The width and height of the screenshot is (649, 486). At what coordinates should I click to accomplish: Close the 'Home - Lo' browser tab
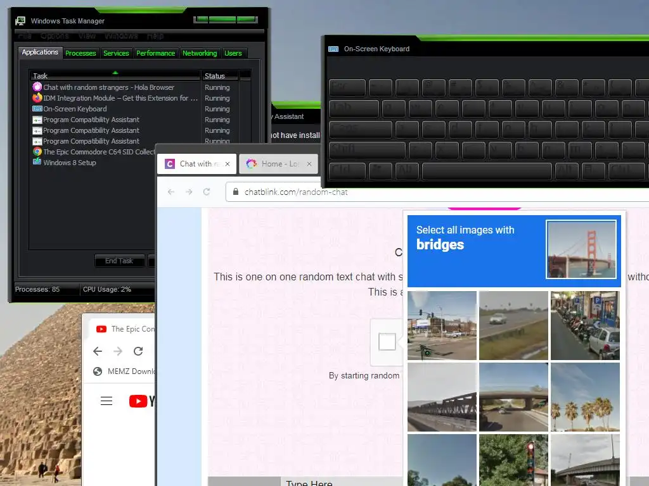tap(309, 164)
